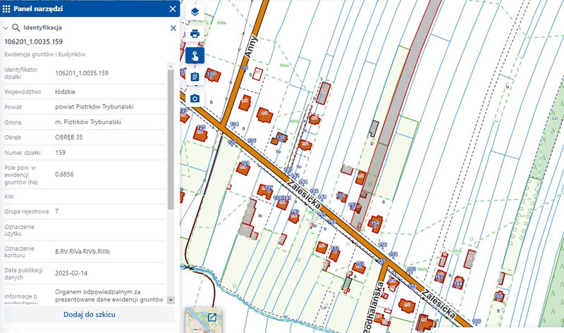Screen dimensions: 564x333
Task: Open the map layers tool
Action: 195,13
